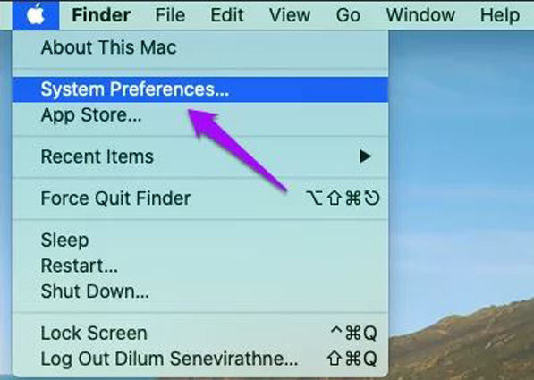Viewport: 534px width, 380px height.
Task: Select System Preferences from Apple menu
Action: tap(200, 89)
